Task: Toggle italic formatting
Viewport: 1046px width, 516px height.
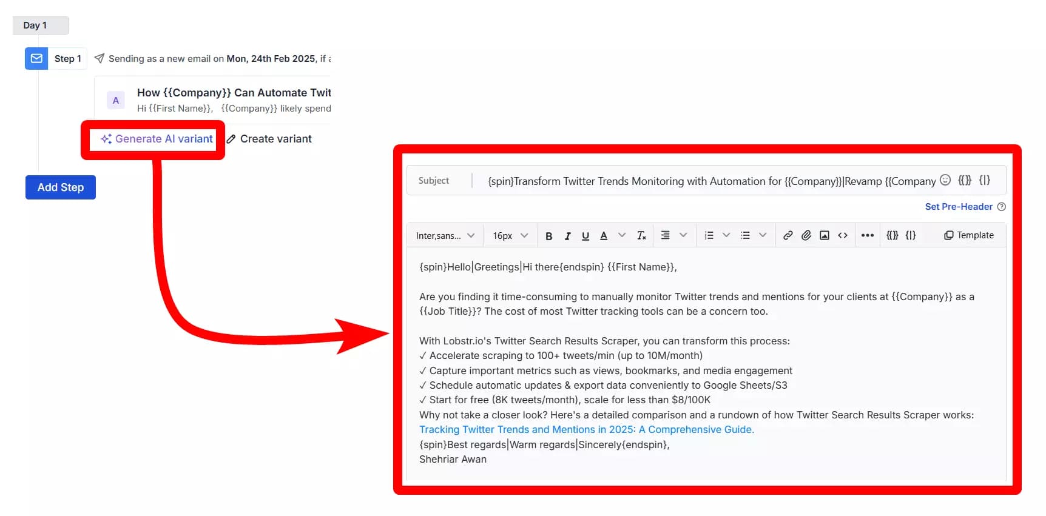Action: [567, 236]
